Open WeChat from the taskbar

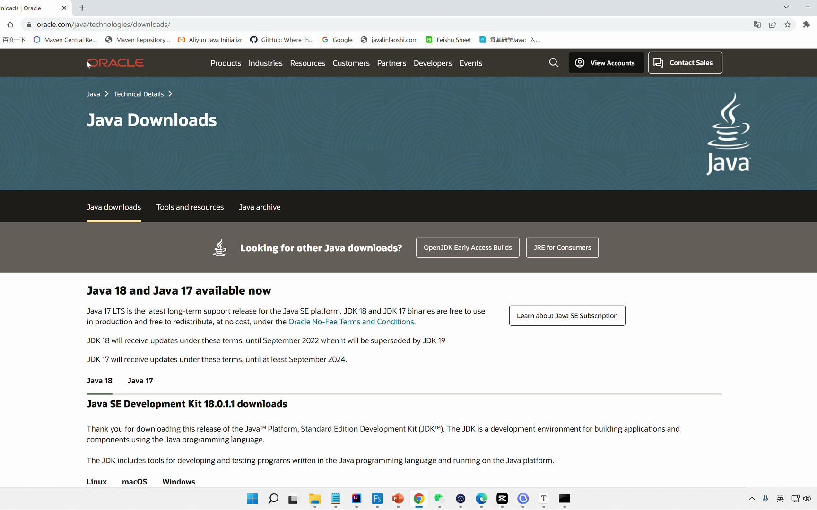tap(440, 499)
